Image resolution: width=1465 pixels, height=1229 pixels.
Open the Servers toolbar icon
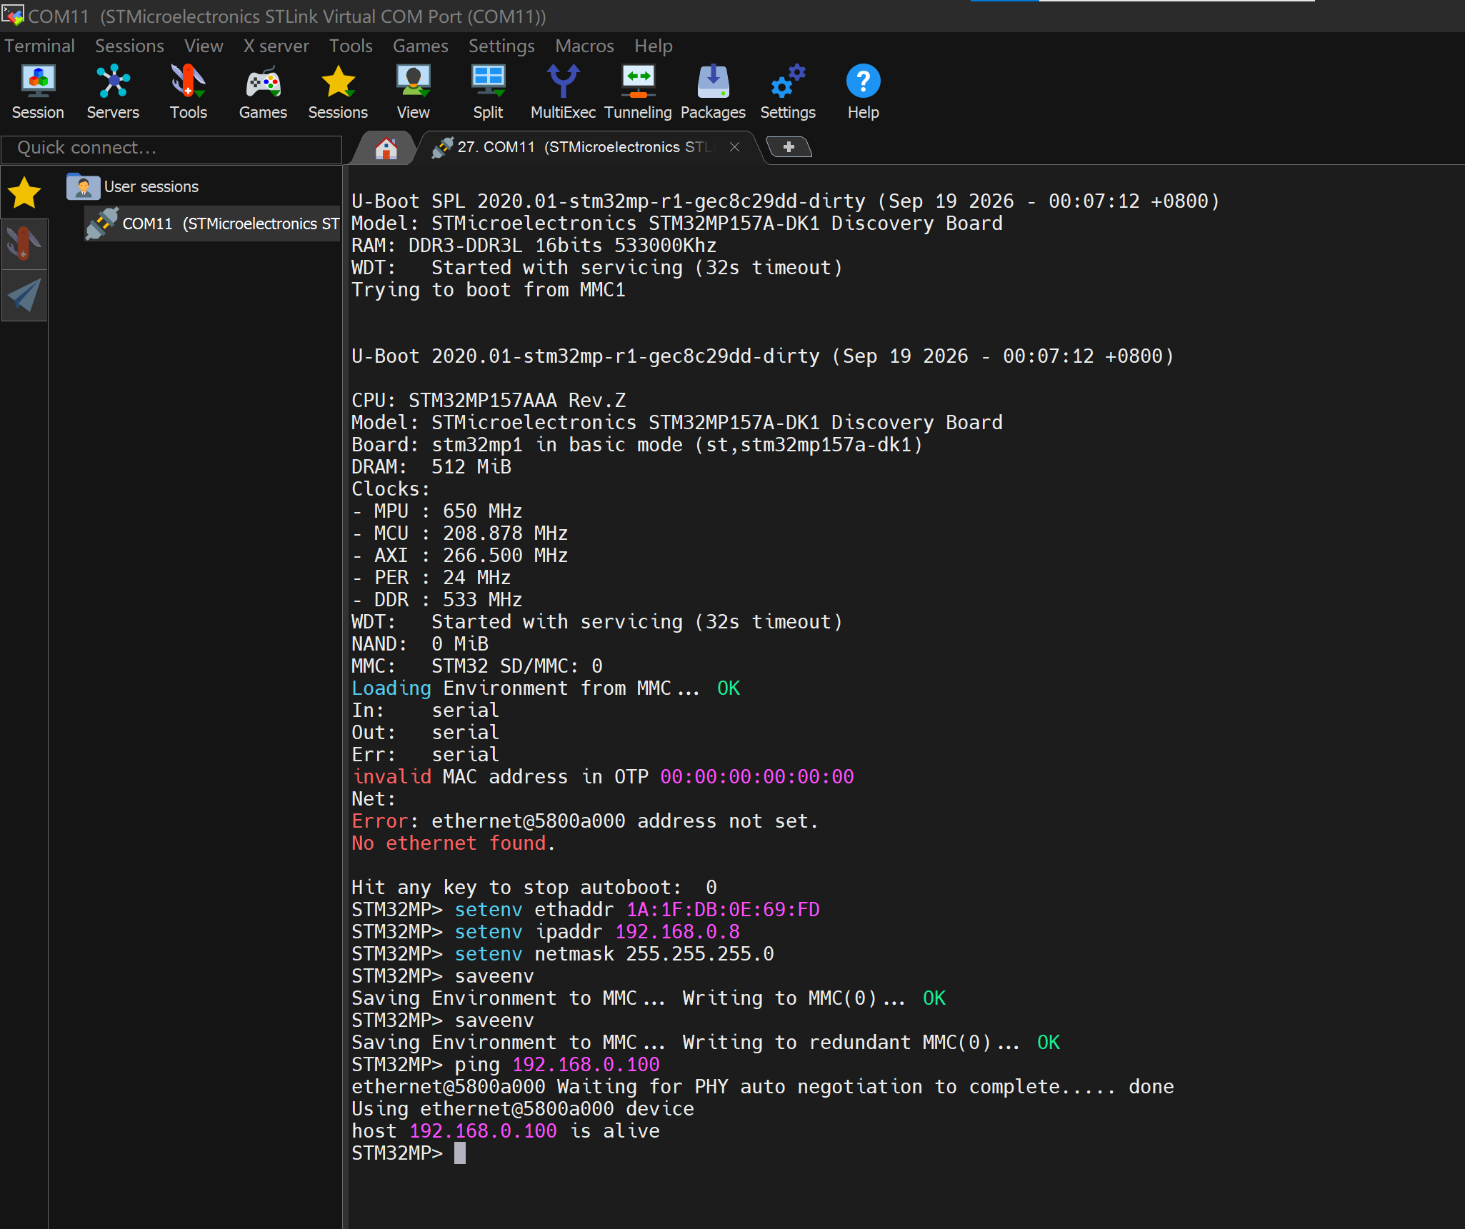(x=113, y=92)
